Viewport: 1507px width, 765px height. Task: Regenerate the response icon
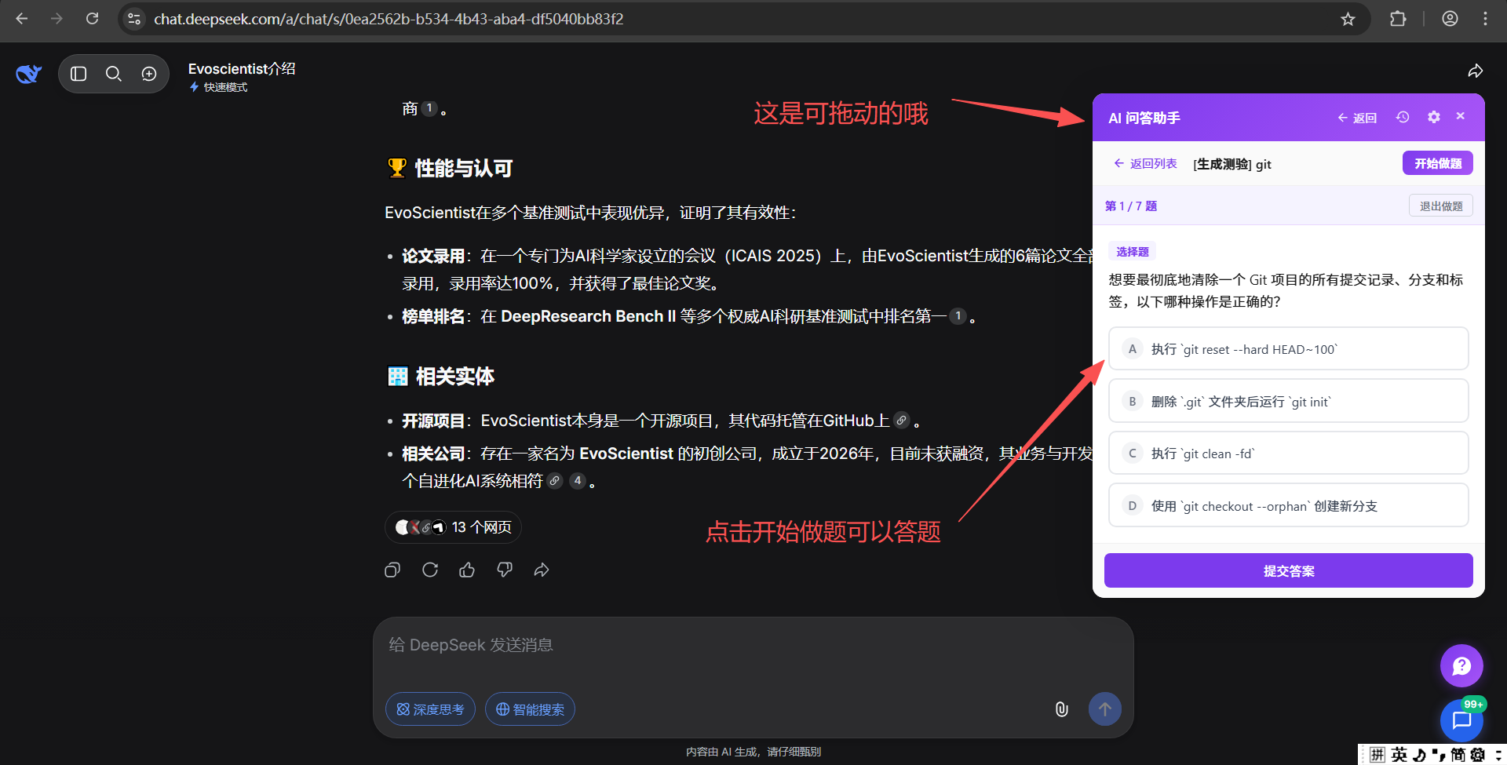pos(430,570)
